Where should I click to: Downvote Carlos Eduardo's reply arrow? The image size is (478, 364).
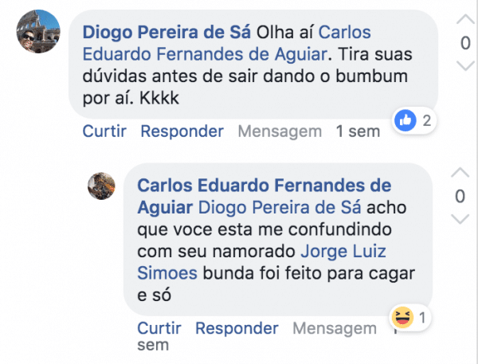pos(460,219)
